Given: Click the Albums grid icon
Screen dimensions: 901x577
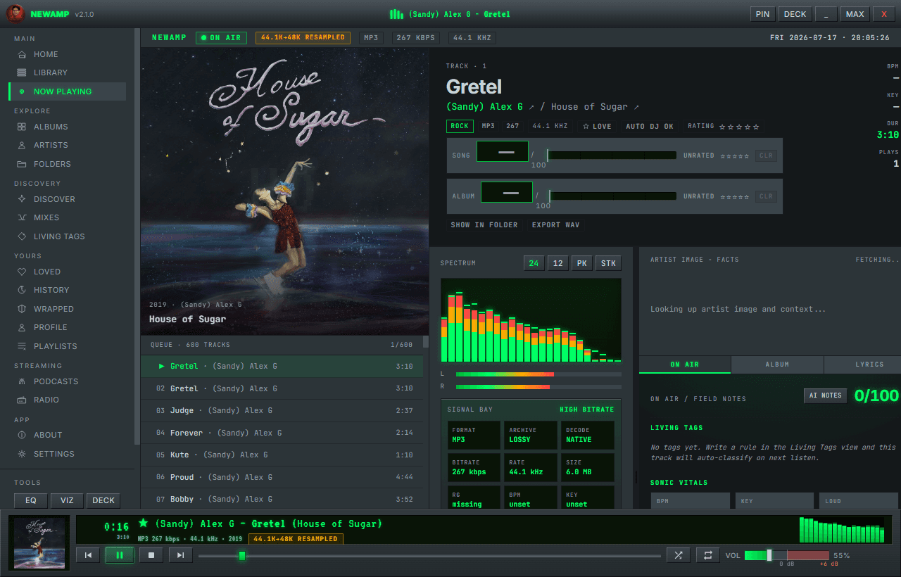Looking at the screenshot, I should (x=22, y=127).
